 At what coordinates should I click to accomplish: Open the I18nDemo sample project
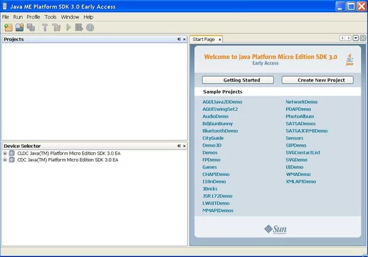click(214, 182)
